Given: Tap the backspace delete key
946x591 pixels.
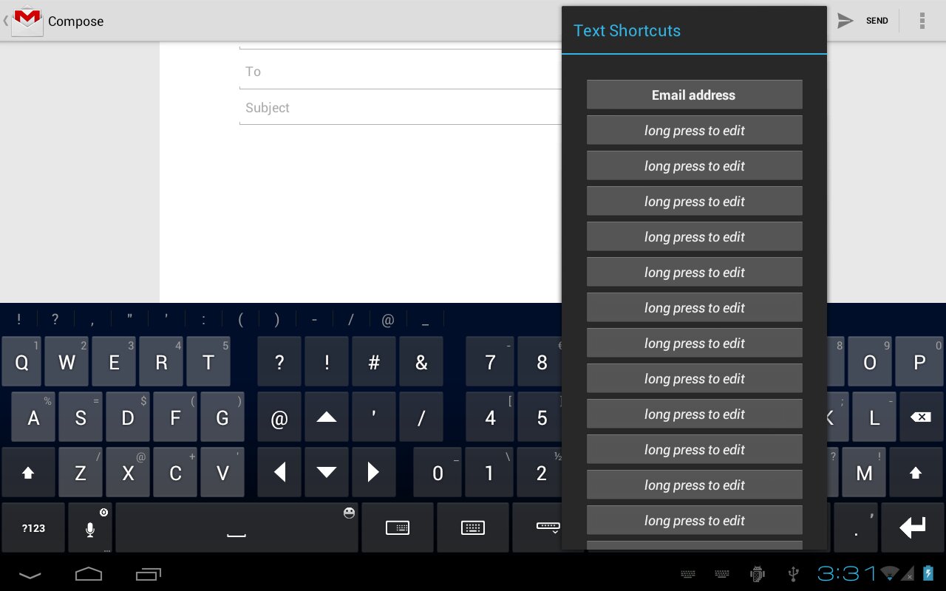Looking at the screenshot, I should [921, 417].
